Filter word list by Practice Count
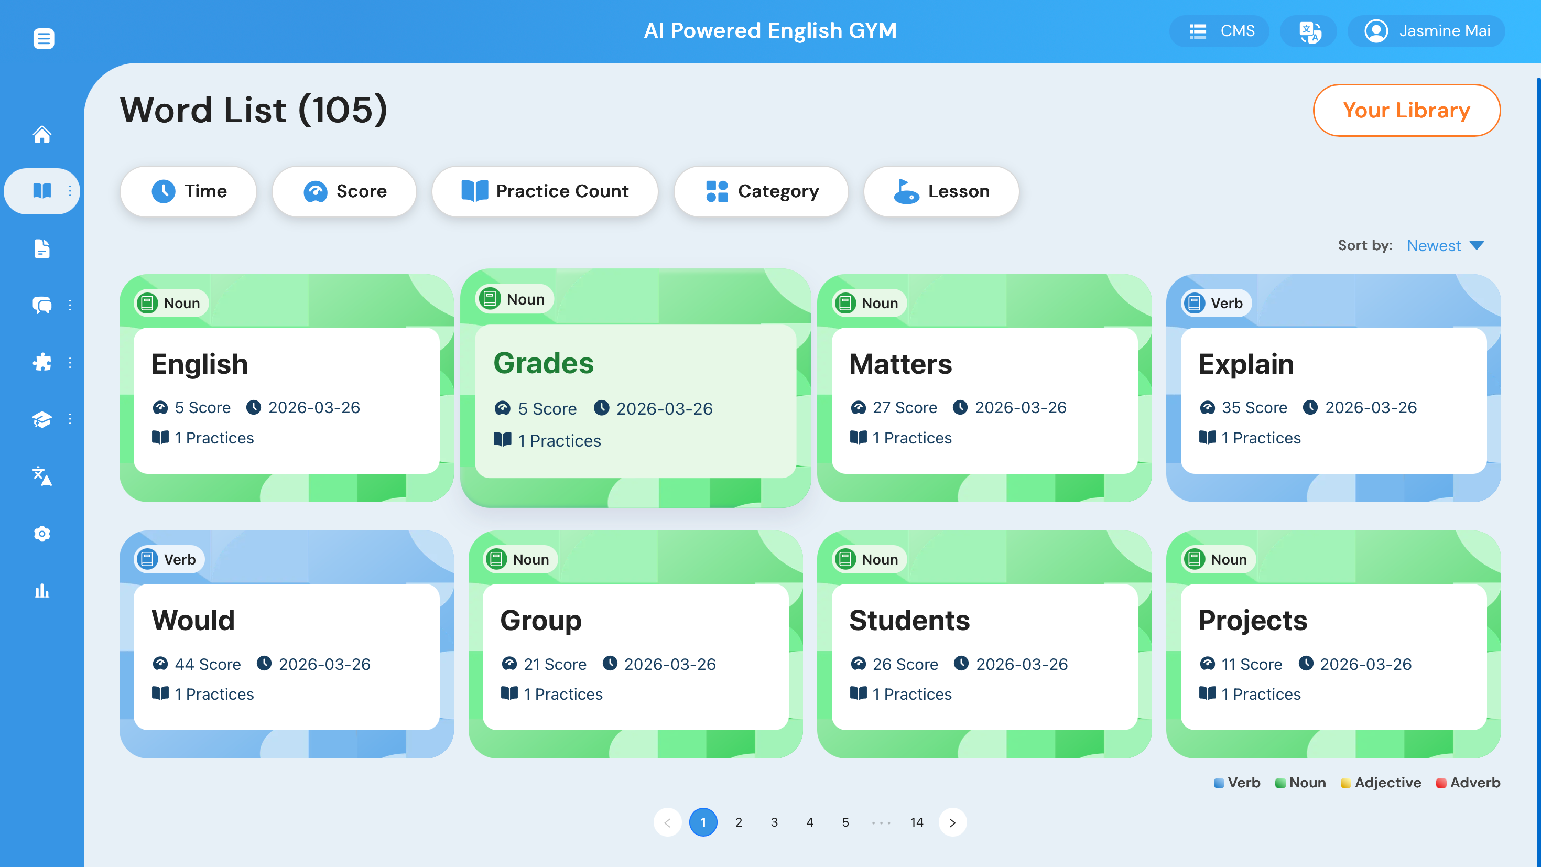The width and height of the screenshot is (1541, 867). coord(545,191)
